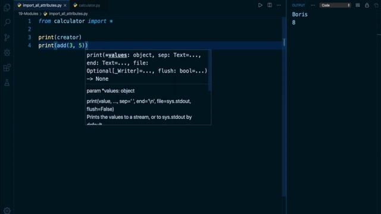
Task: Open the Search view in activity bar
Action: pos(7,23)
